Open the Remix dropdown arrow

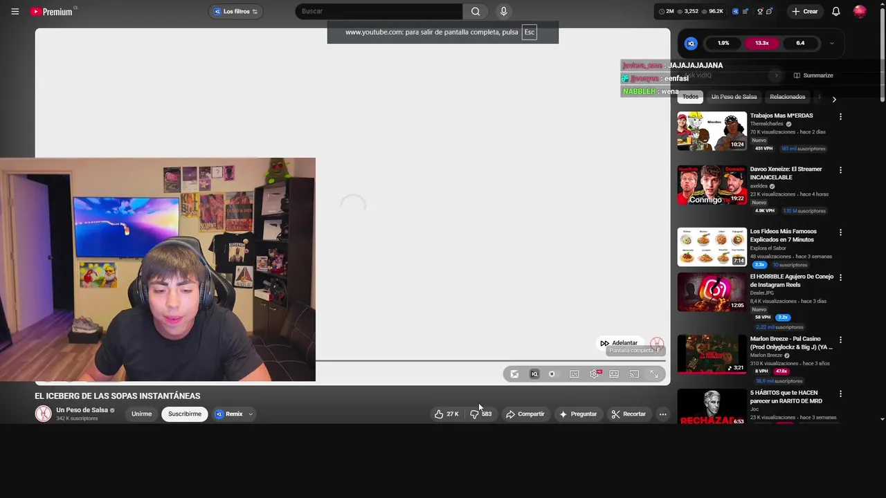[251, 414]
